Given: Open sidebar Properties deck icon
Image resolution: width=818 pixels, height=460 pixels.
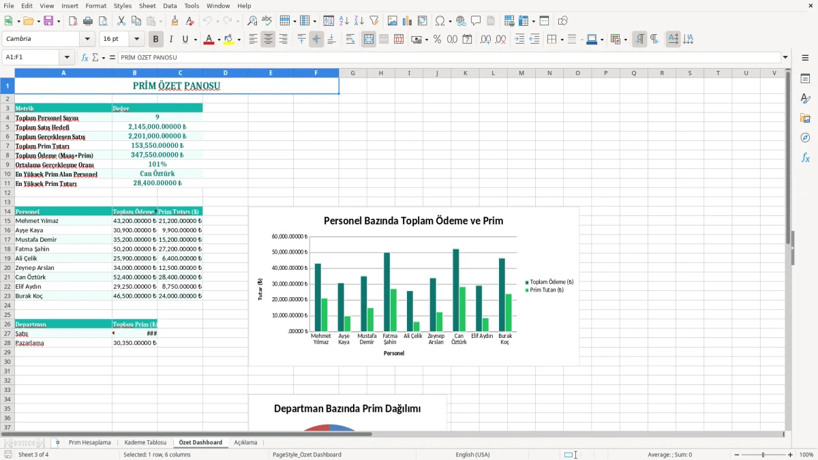Looking at the screenshot, I should (x=805, y=79).
